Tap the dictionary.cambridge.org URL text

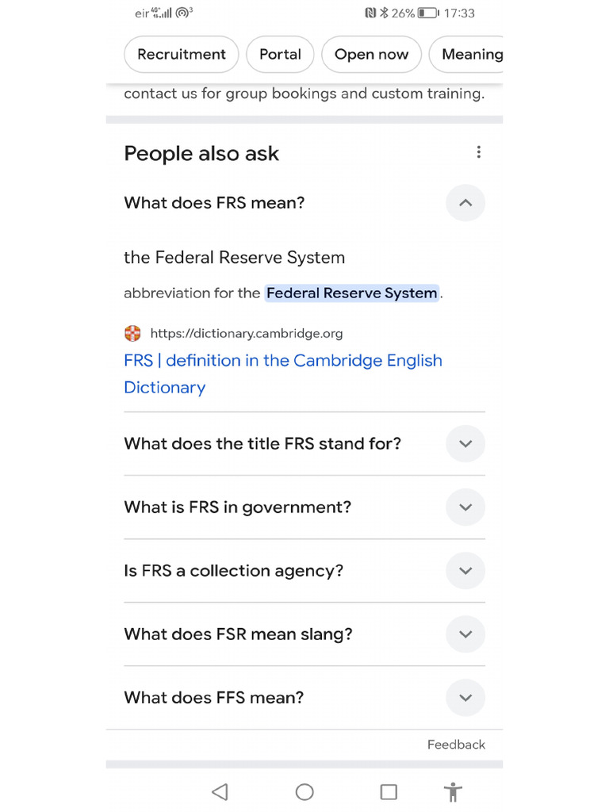tap(247, 334)
